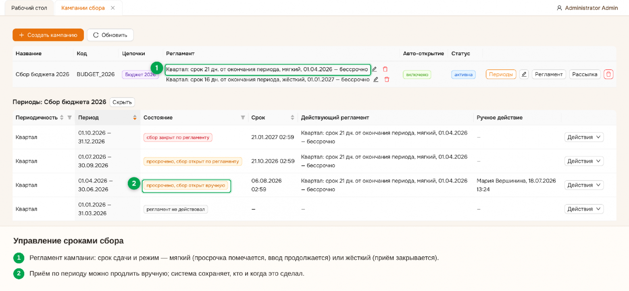Click the Administrator Admin user icon
This screenshot has height=291, width=629.
(559, 8)
